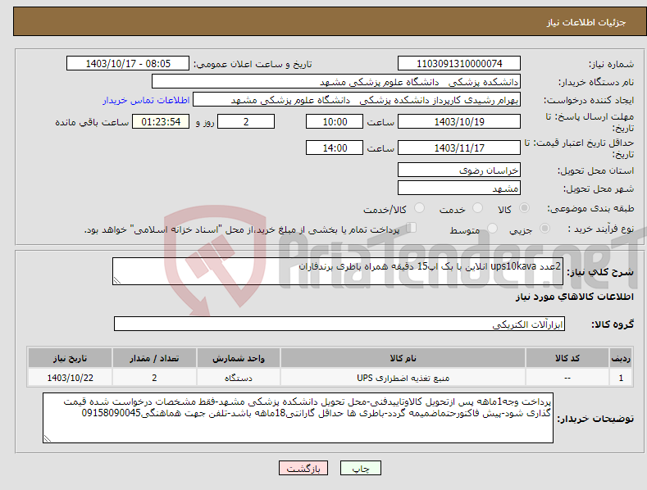Click the row number cell 1
This screenshot has width=647, height=490.
coord(621,378)
